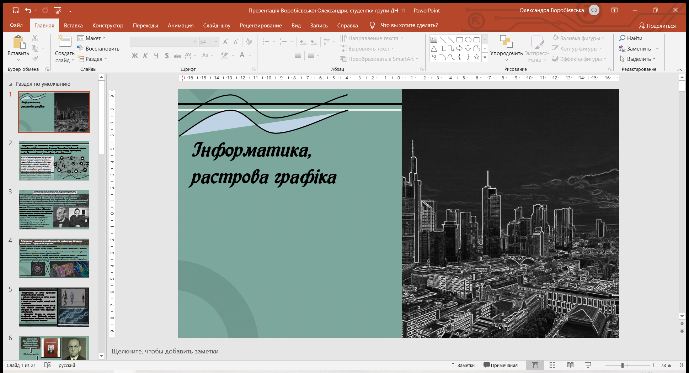
Task: Open Select (Выделить) dropdown
Action: pyautogui.click(x=637, y=59)
